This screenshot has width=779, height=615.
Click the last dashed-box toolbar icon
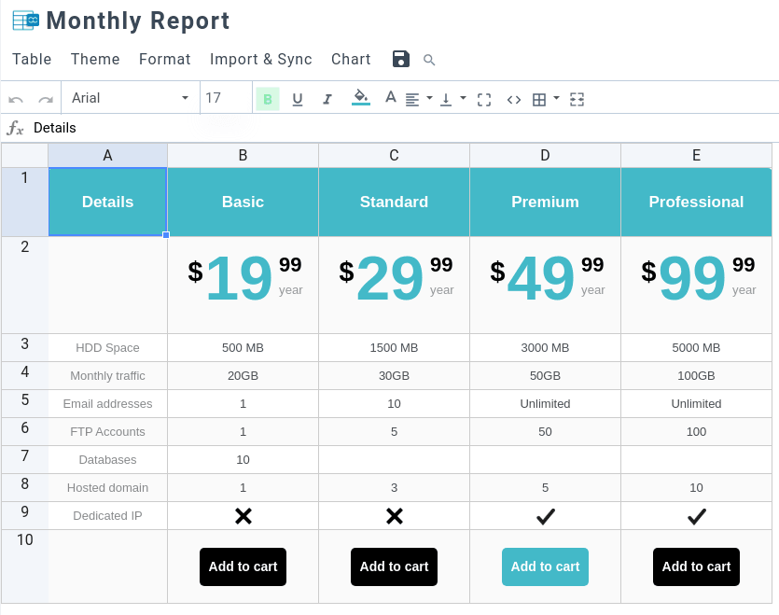[x=577, y=99]
